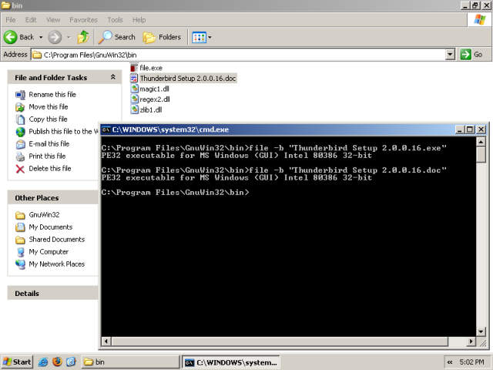The height and width of the screenshot is (370, 493).
Task: Click Delete this file link
Action: coord(50,168)
